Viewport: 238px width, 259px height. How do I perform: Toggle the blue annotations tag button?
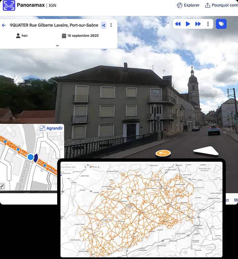pos(221,24)
